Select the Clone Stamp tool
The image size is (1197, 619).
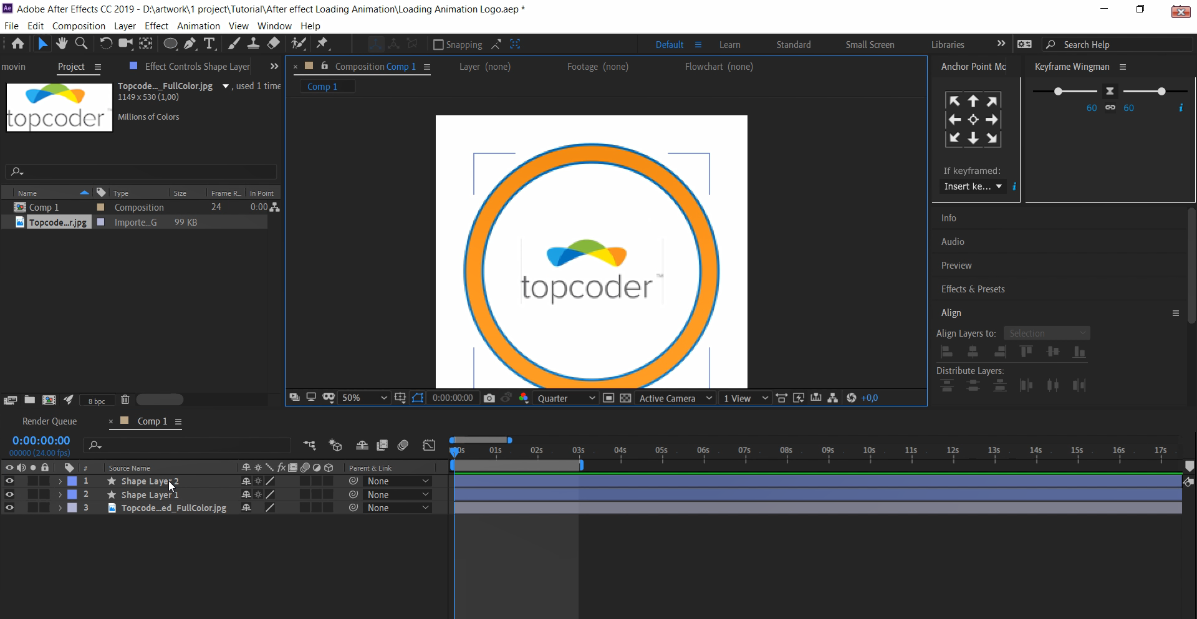tap(253, 44)
